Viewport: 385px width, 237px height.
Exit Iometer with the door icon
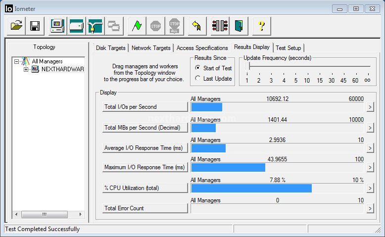coord(239,26)
